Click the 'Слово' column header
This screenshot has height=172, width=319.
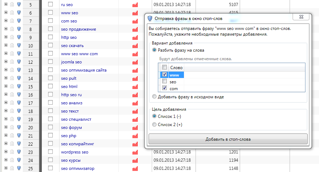tap(176, 67)
